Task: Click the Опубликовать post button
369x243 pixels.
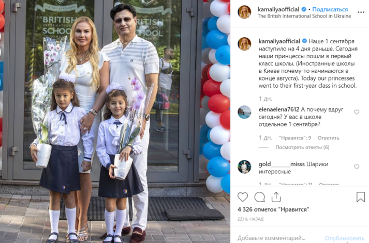Action: pos(344,238)
